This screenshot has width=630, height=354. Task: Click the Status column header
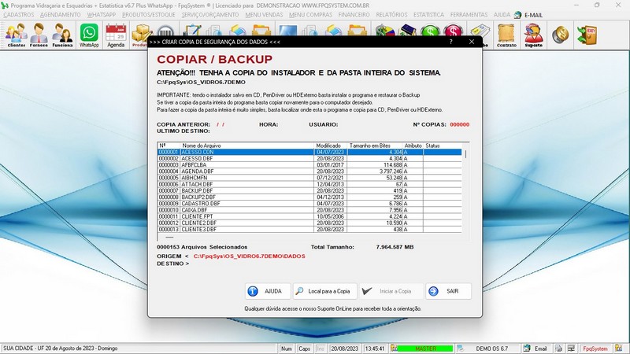click(x=443, y=146)
